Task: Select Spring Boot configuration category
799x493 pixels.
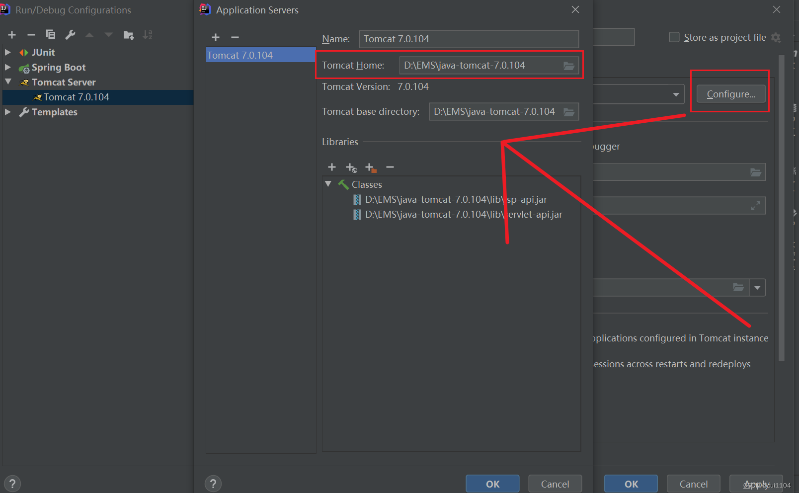Action: pyautogui.click(x=59, y=67)
